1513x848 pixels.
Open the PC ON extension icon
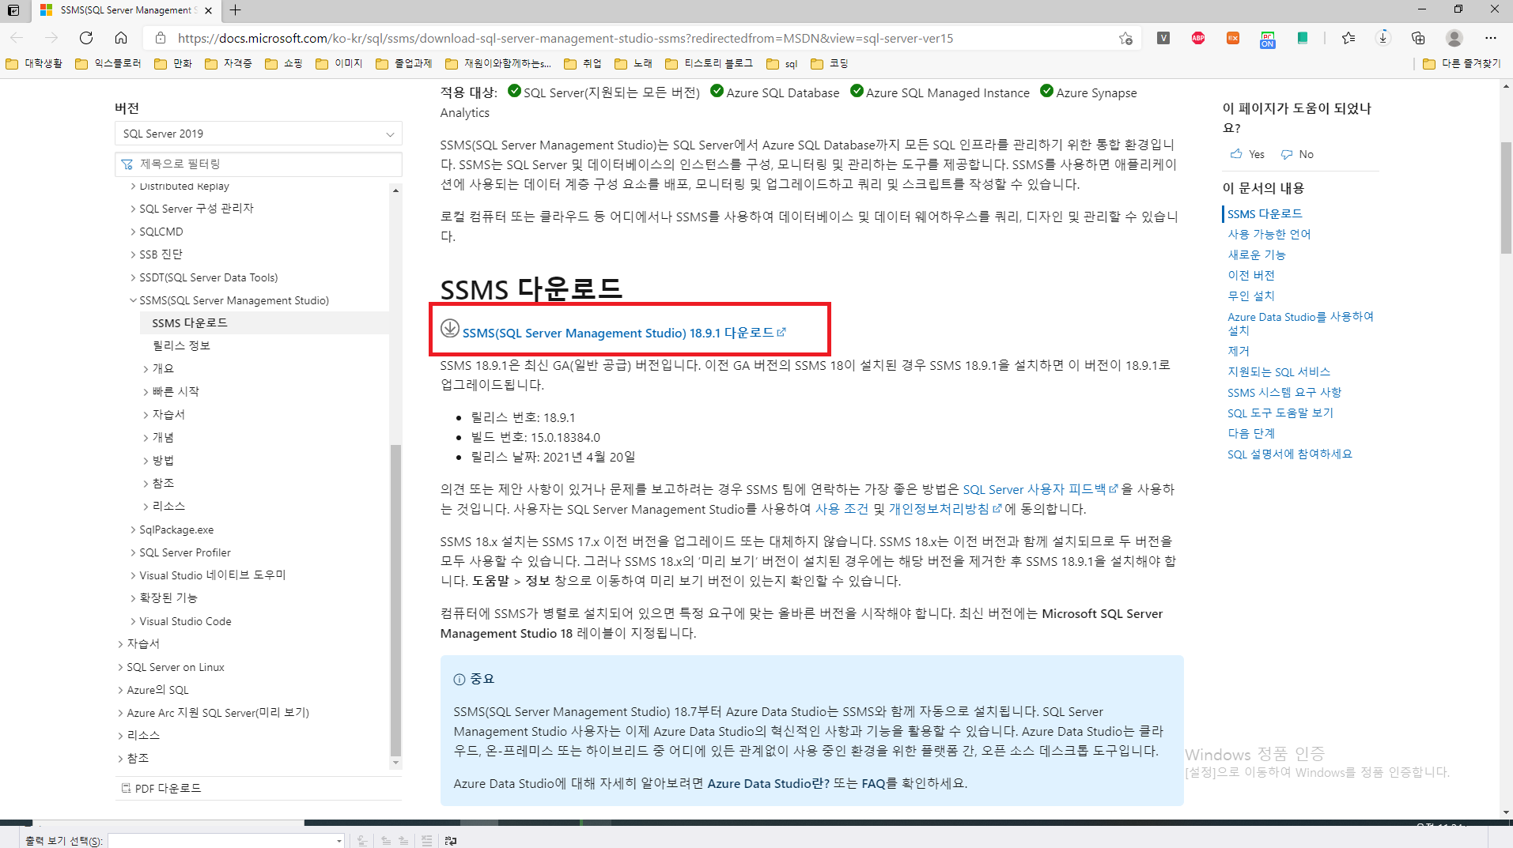(1268, 40)
